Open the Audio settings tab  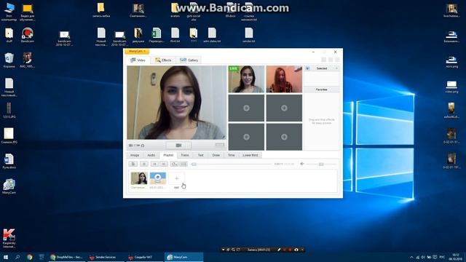click(x=151, y=155)
